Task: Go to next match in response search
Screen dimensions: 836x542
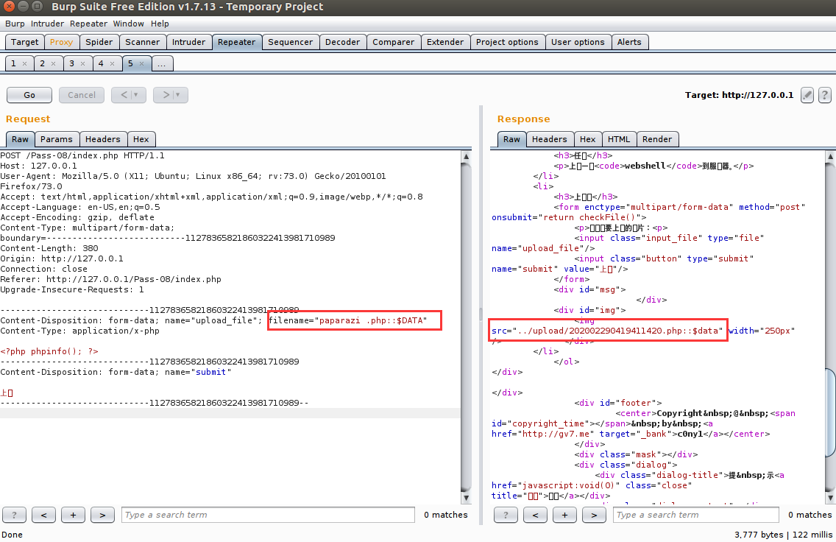Action: pos(594,515)
